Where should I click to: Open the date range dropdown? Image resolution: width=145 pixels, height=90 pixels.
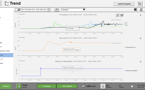pyautogui.click(x=36, y=10)
